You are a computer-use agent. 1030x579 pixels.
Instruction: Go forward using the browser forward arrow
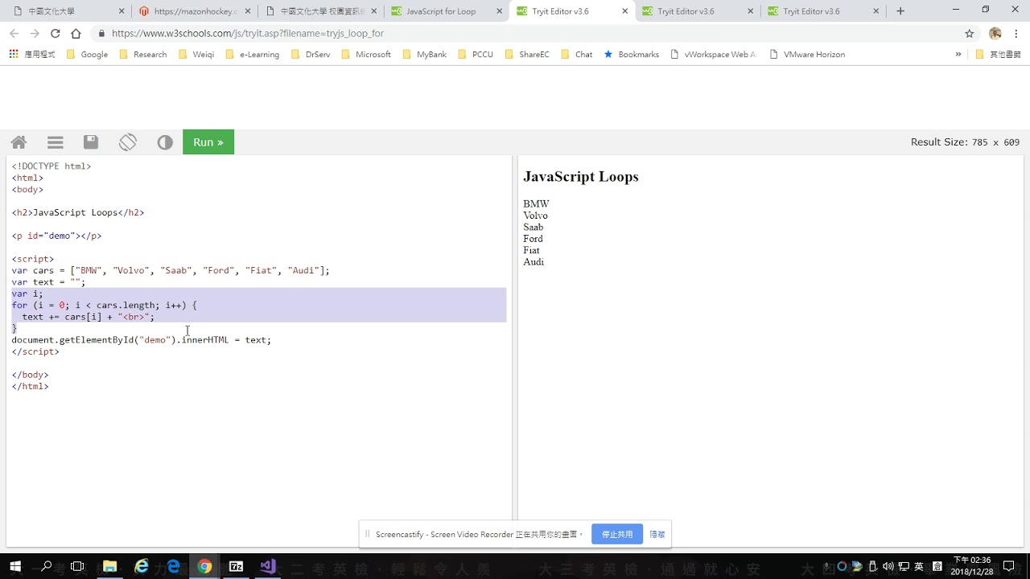click(35, 34)
